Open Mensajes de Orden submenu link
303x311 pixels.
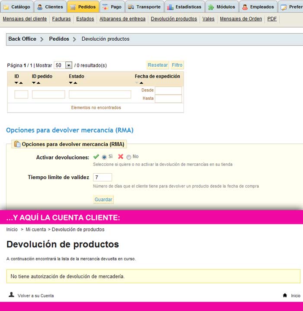click(x=241, y=19)
